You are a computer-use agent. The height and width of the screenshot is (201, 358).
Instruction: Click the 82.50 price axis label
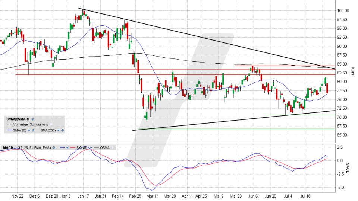point(342,73)
